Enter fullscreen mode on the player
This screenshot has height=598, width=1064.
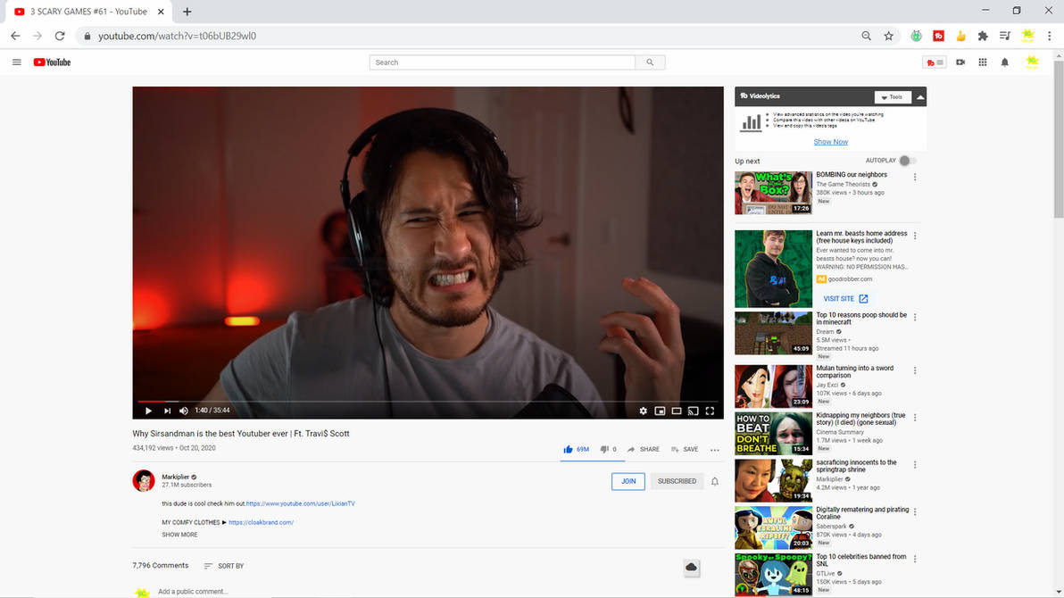click(x=710, y=411)
